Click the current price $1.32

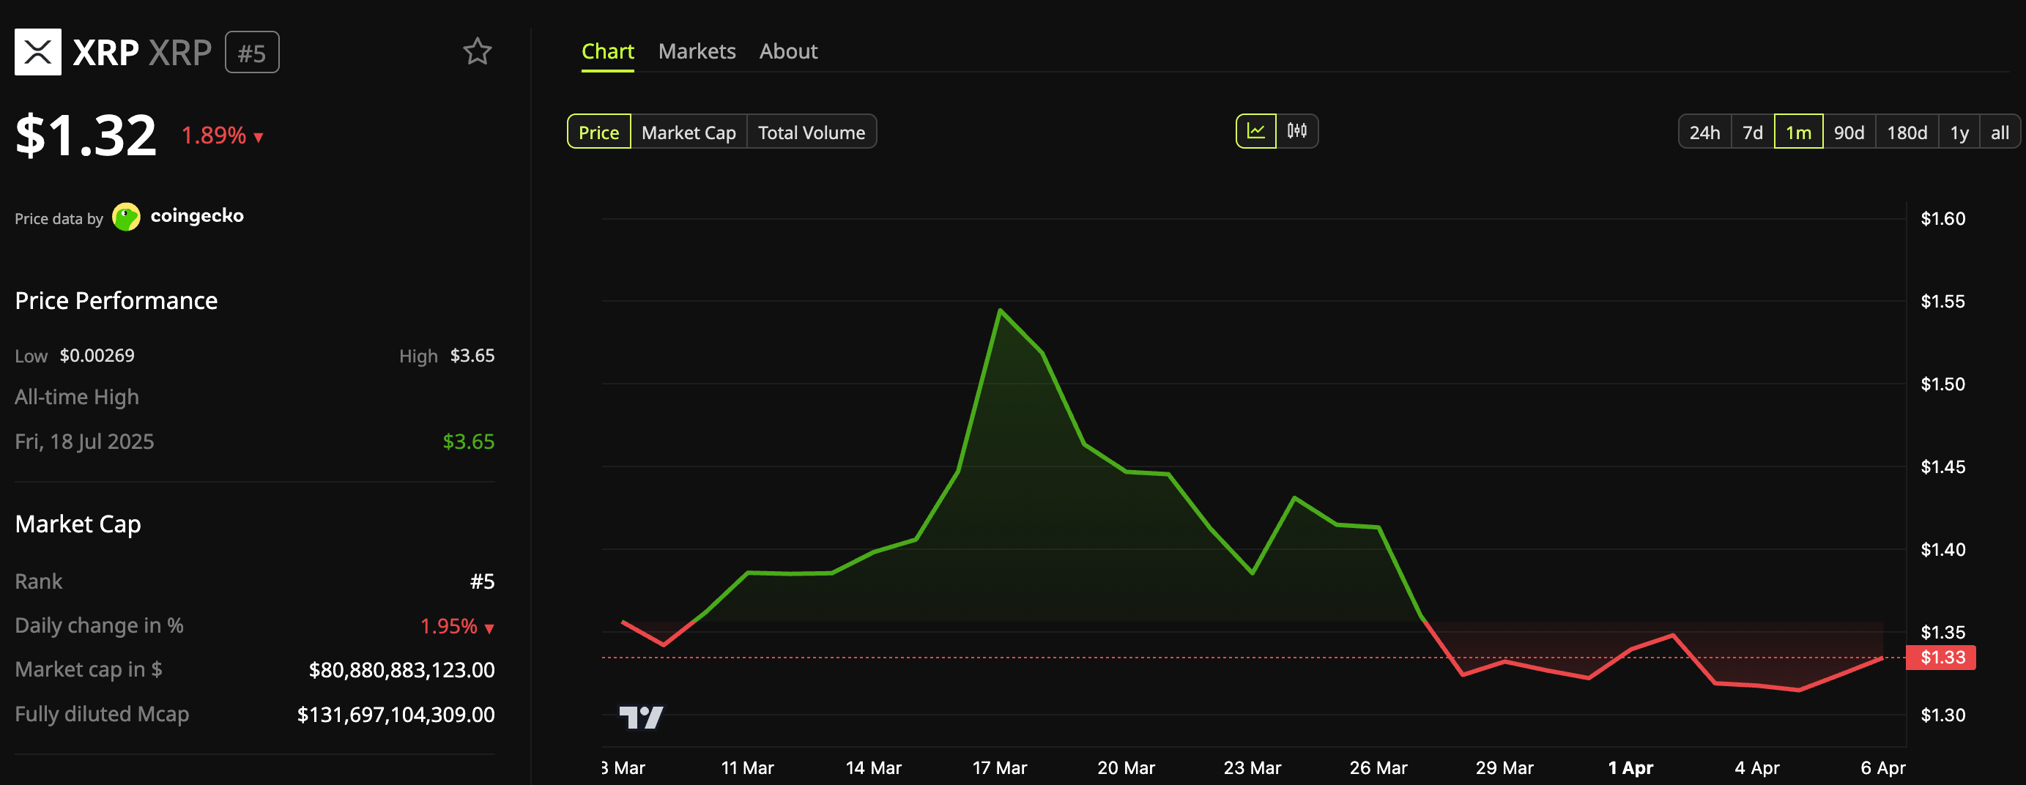[x=86, y=135]
